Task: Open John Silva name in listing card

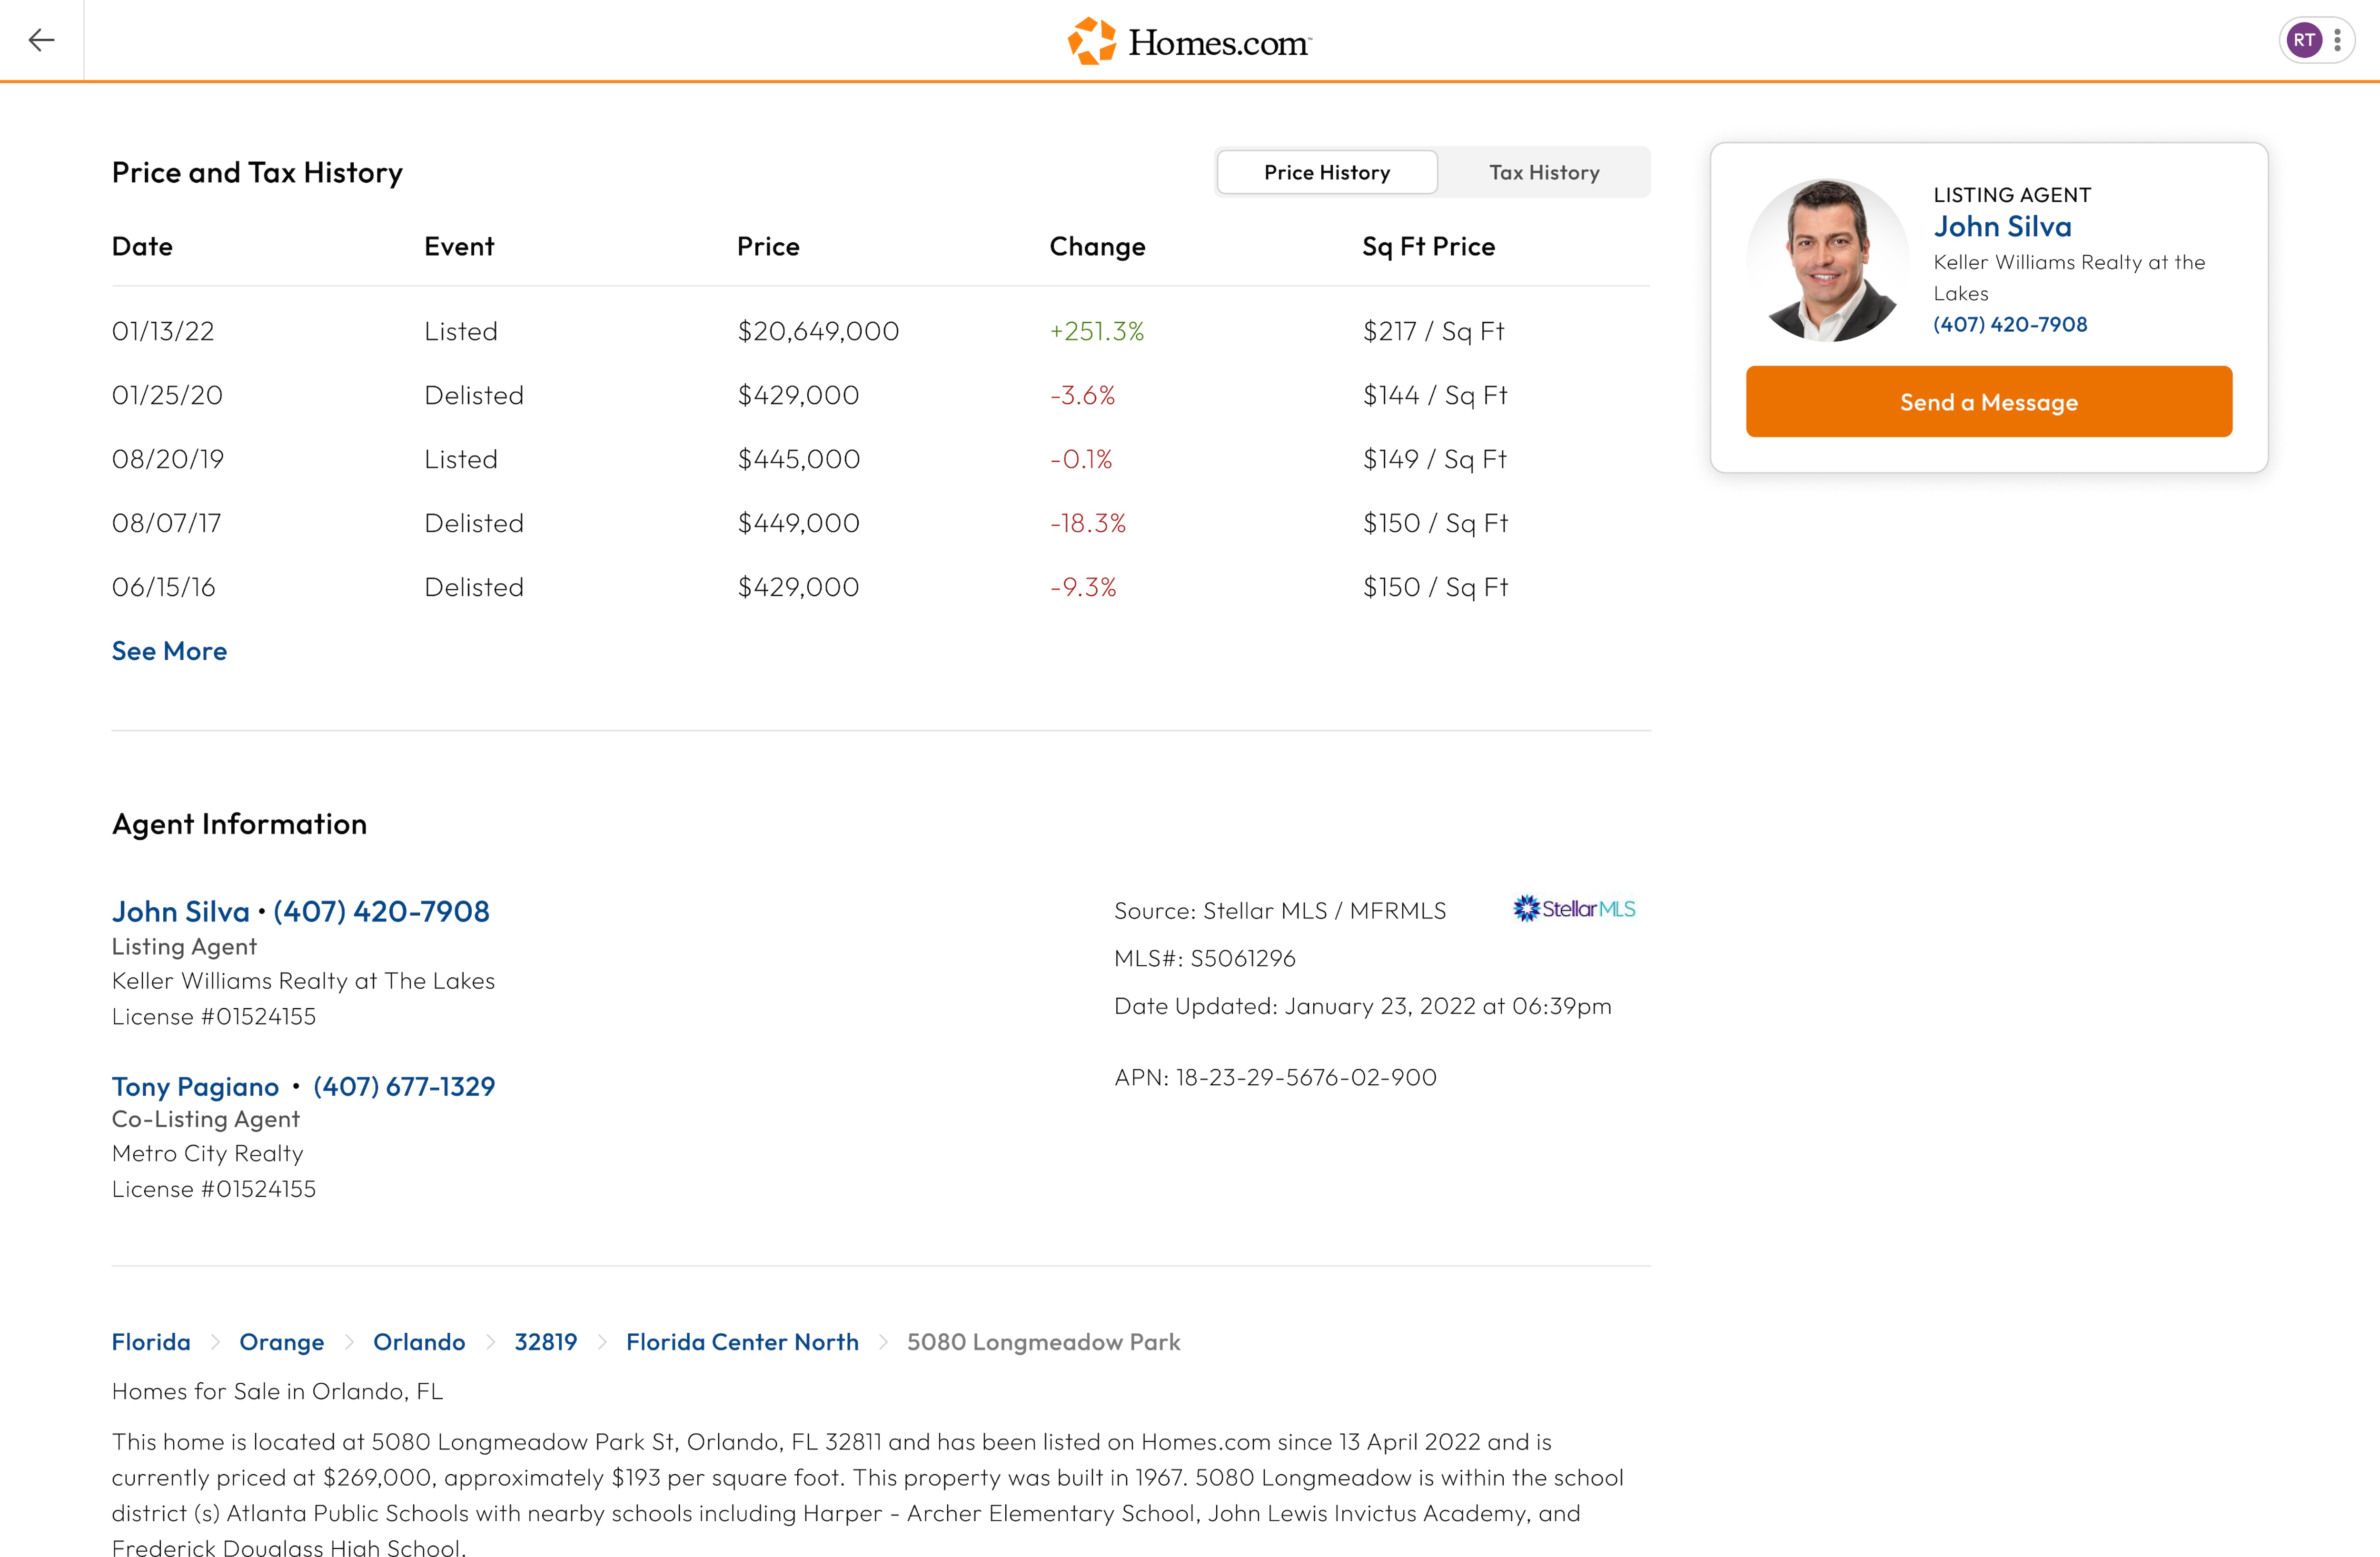Action: tap(2002, 227)
